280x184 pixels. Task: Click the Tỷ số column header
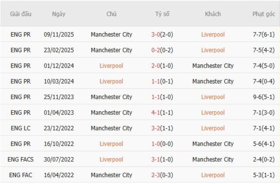pyautogui.click(x=162, y=14)
